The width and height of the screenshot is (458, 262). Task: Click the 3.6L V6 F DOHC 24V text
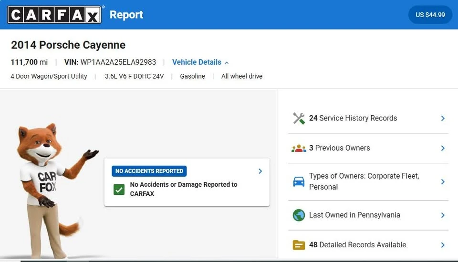(x=135, y=76)
